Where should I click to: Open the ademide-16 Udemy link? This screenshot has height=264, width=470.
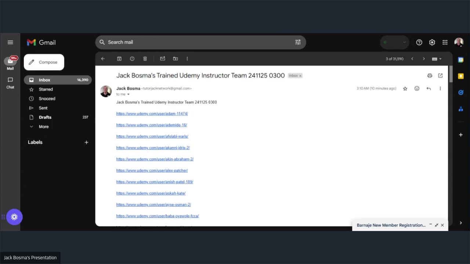(152, 125)
